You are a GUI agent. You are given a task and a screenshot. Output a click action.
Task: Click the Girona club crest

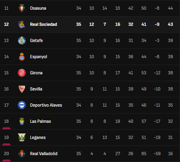coord(22,73)
